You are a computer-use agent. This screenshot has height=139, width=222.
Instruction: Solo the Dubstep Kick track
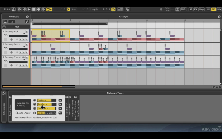27,39
